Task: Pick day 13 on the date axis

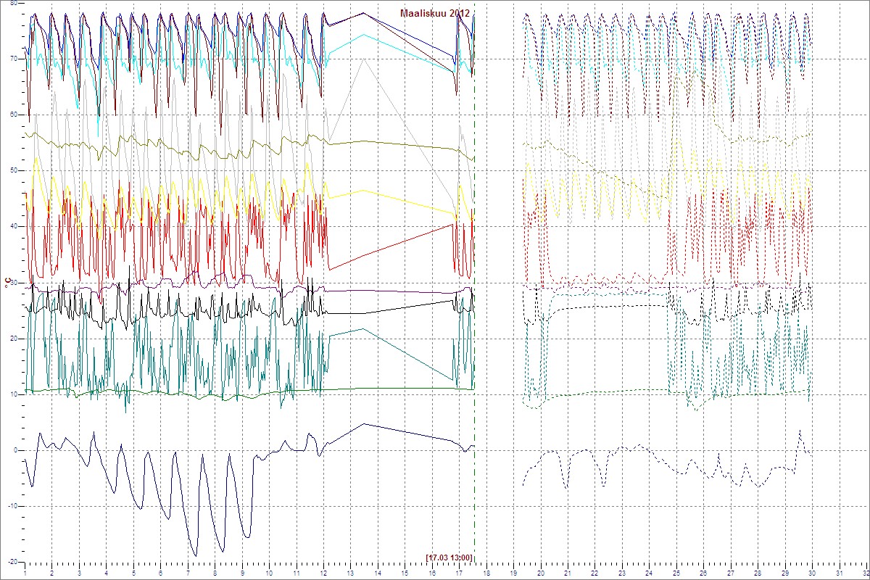Action: coord(350,573)
